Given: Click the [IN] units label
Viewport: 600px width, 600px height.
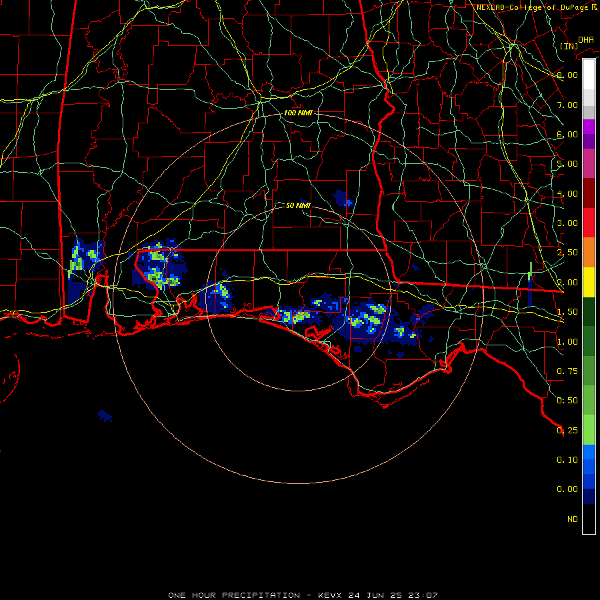Looking at the screenshot, I should 569,46.
